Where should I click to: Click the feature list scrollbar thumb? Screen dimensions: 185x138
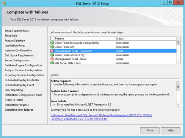pyautogui.click(x=178, y=42)
